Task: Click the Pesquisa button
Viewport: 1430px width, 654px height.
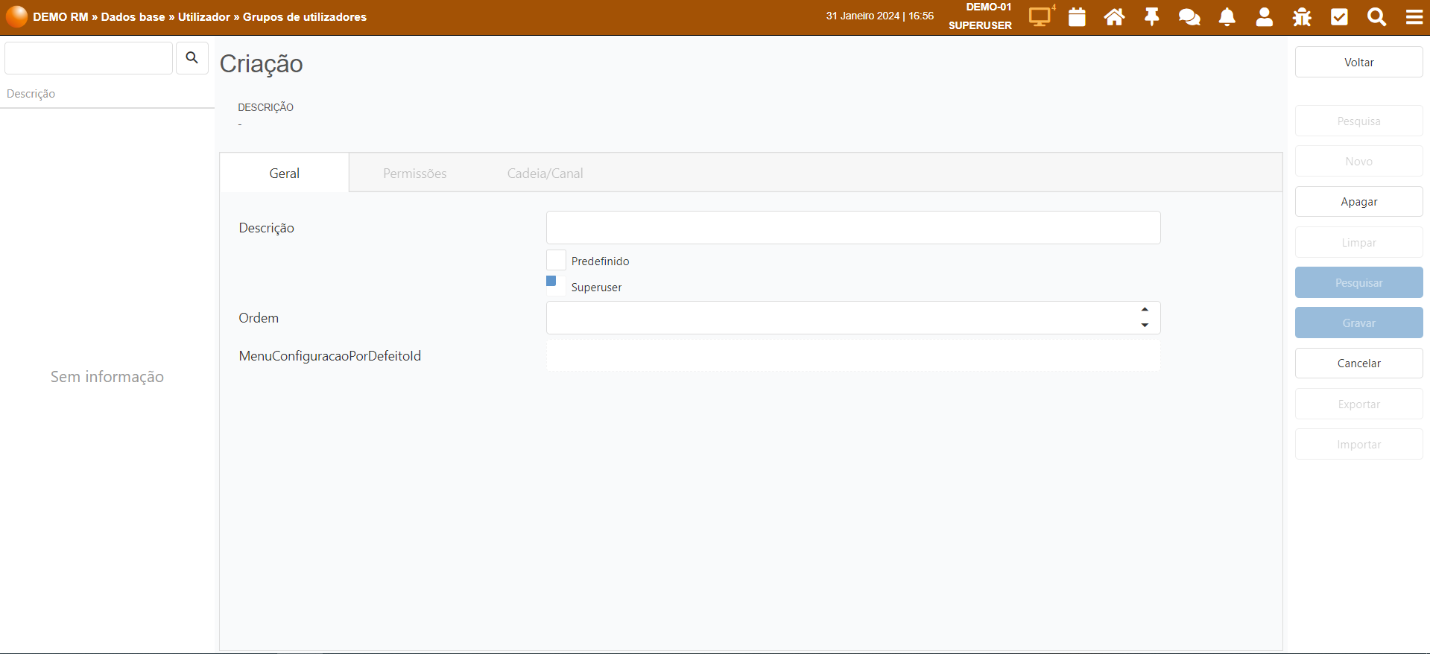Action: [x=1358, y=121]
